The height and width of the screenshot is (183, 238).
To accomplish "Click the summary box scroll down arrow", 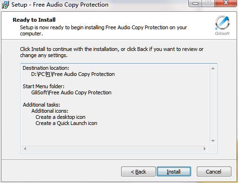I will [213, 141].
